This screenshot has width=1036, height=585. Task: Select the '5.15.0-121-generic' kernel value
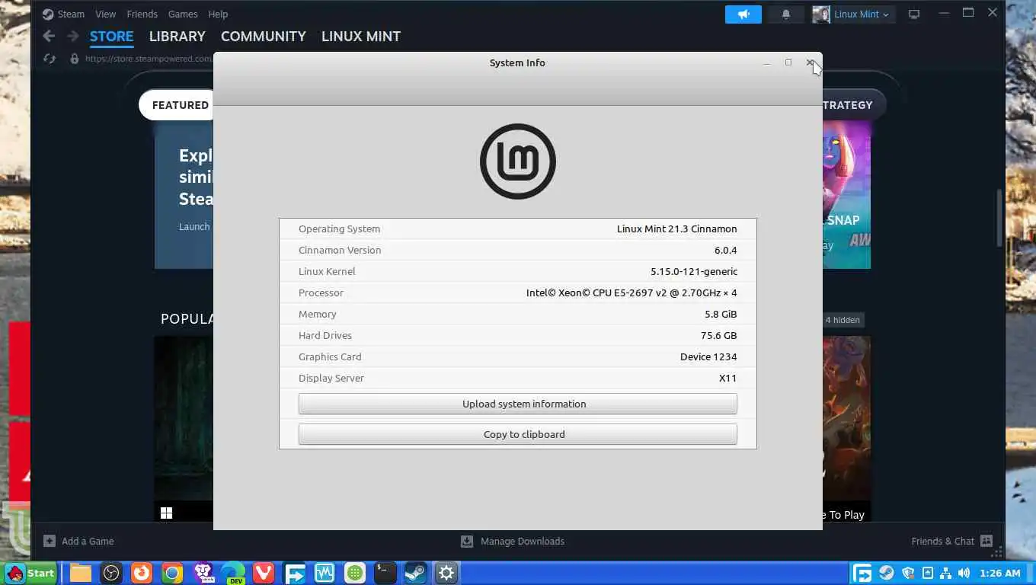point(694,271)
